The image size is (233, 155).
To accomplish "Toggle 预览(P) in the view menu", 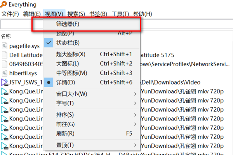I will (92, 34).
